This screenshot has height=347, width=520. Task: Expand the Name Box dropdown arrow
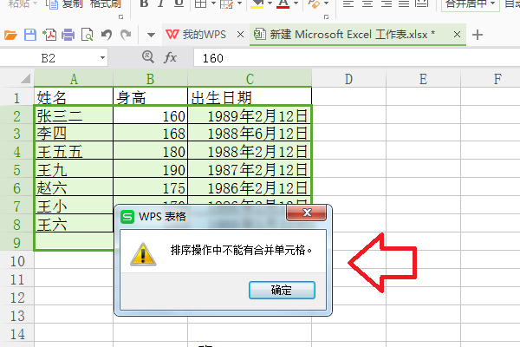103,58
